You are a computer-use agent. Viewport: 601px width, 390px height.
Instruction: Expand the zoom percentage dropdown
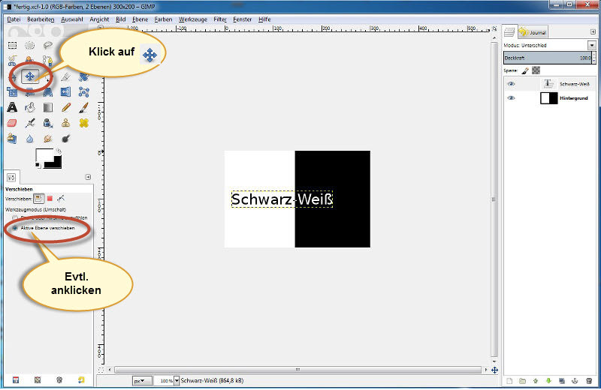click(x=177, y=381)
